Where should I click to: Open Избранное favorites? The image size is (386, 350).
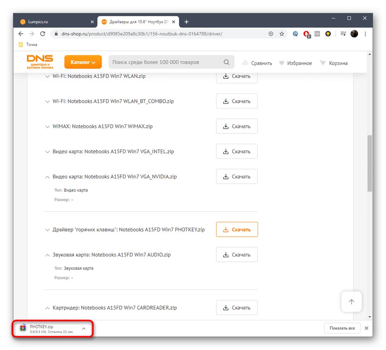click(295, 63)
